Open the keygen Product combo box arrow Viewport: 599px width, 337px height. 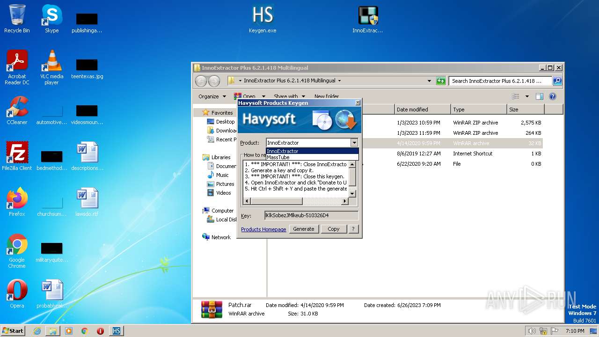point(354,143)
